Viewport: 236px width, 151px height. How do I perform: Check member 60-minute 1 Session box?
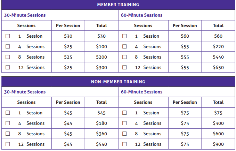124,36
